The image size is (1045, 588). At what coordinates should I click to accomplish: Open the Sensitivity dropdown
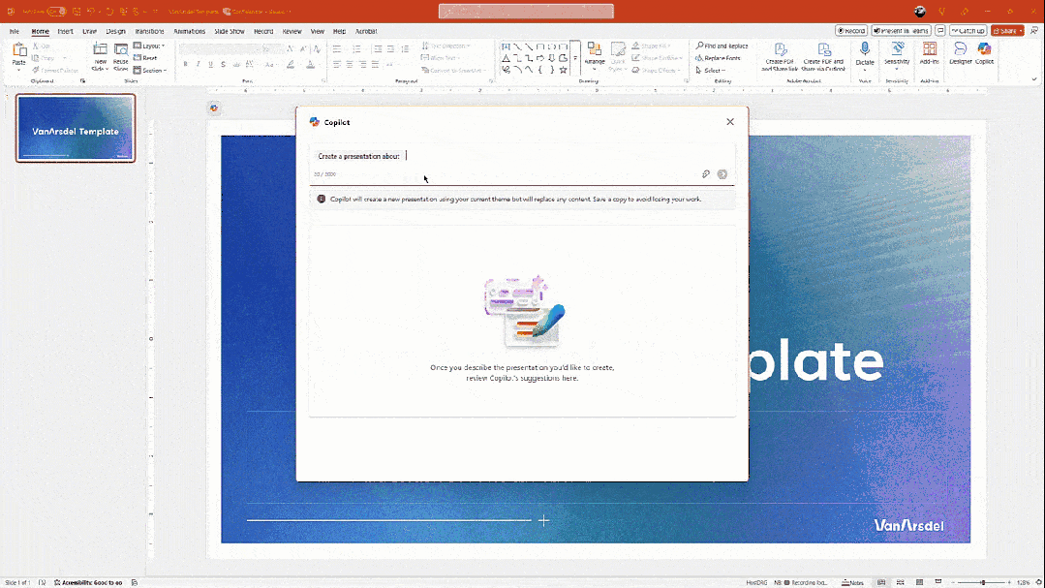tap(897, 54)
